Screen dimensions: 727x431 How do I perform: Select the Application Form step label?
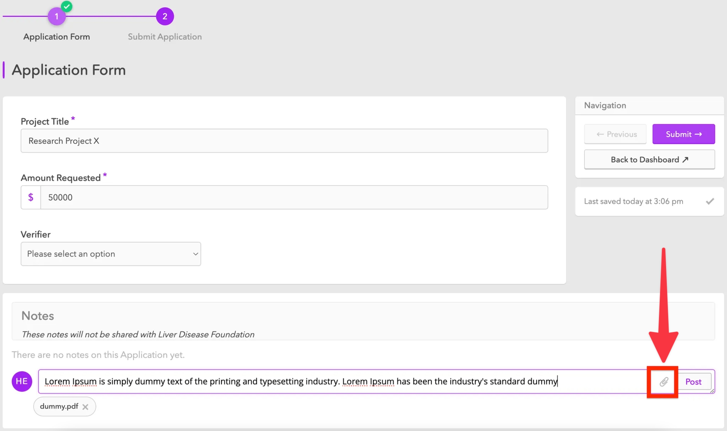tap(56, 37)
